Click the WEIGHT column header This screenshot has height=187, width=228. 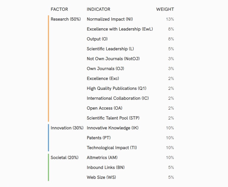[x=165, y=9]
